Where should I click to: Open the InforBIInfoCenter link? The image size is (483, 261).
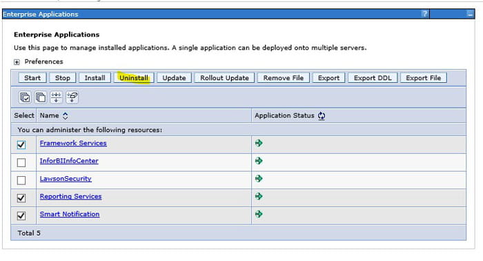click(x=69, y=161)
